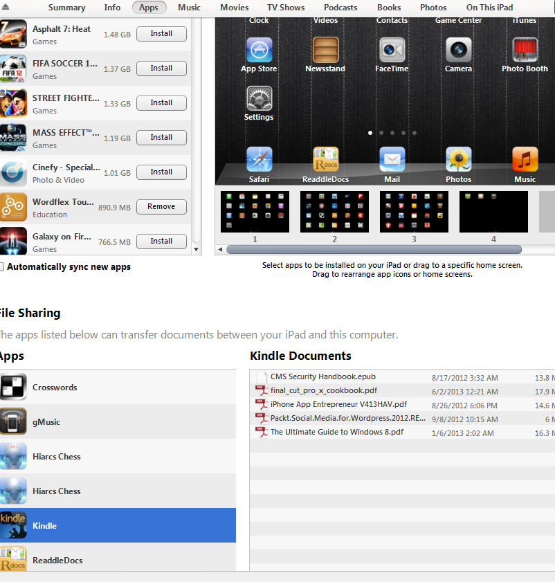Install FIFA SOCCER 12

click(x=161, y=69)
